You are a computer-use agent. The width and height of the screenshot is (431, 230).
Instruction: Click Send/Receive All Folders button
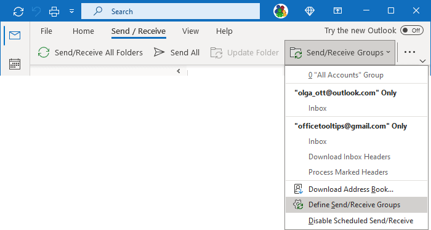(x=90, y=52)
